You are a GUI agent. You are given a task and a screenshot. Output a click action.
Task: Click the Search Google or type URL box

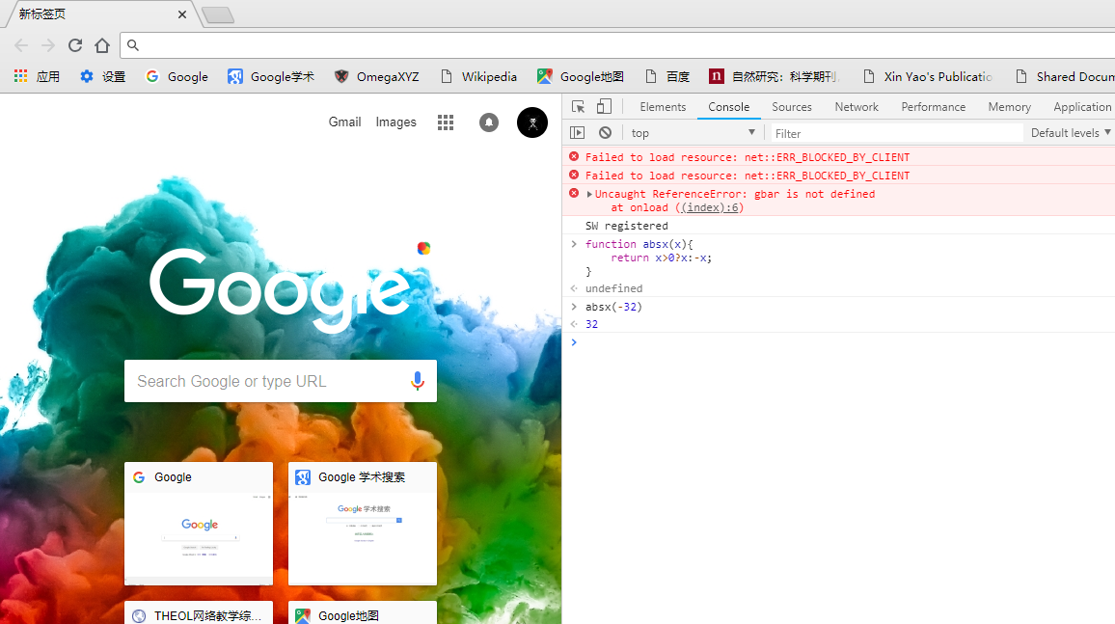tap(280, 381)
